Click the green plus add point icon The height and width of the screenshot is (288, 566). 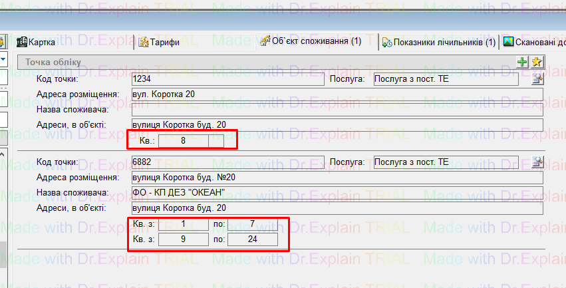pos(522,62)
